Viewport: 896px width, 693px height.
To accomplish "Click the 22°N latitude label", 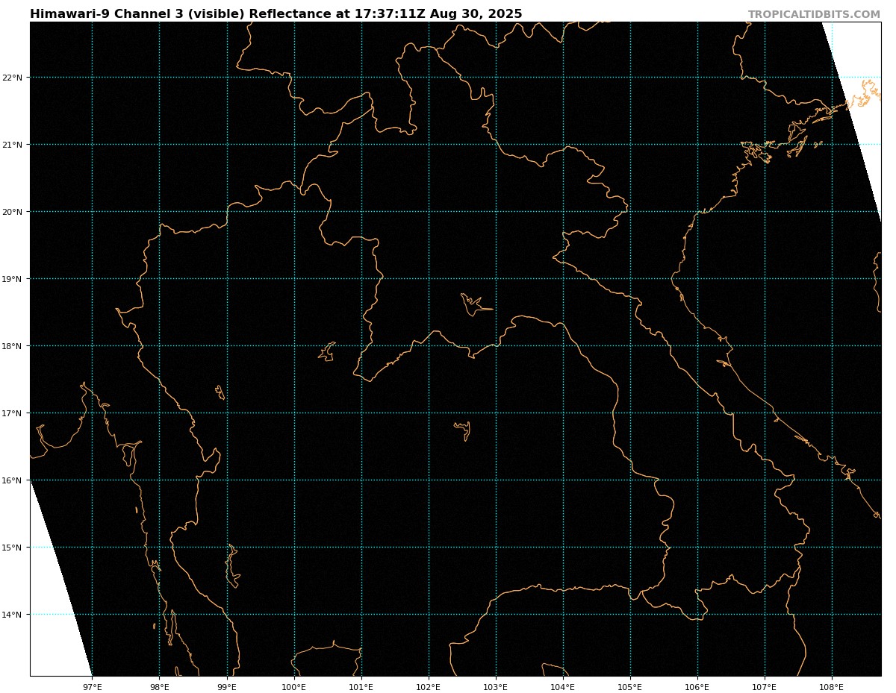I will tap(13, 78).
